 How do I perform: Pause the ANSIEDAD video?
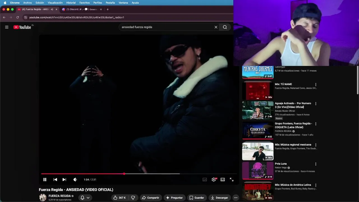point(45,180)
